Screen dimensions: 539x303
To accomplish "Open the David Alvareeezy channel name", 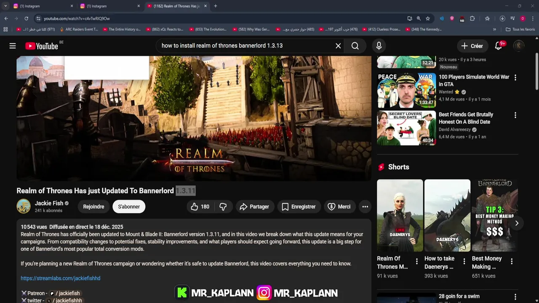I will [x=455, y=130].
